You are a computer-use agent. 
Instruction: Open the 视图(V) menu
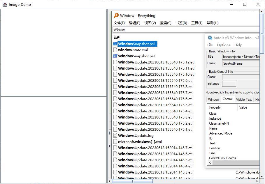[x=150, y=23]
